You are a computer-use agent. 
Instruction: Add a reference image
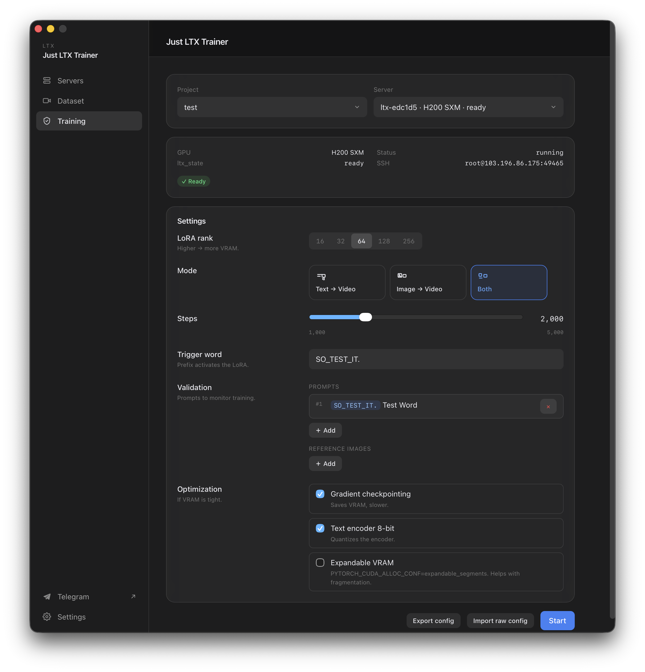coord(325,464)
